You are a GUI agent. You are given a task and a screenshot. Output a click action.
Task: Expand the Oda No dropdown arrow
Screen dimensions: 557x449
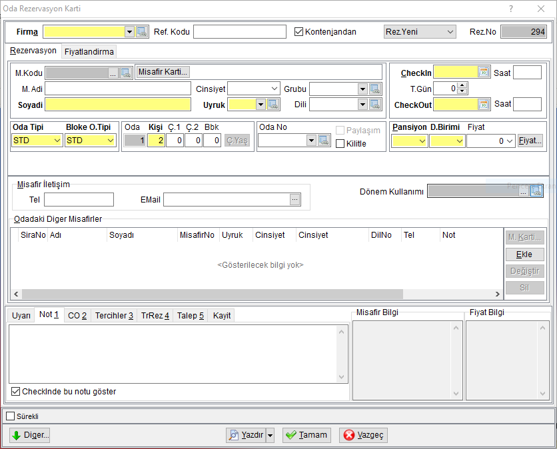click(x=312, y=141)
